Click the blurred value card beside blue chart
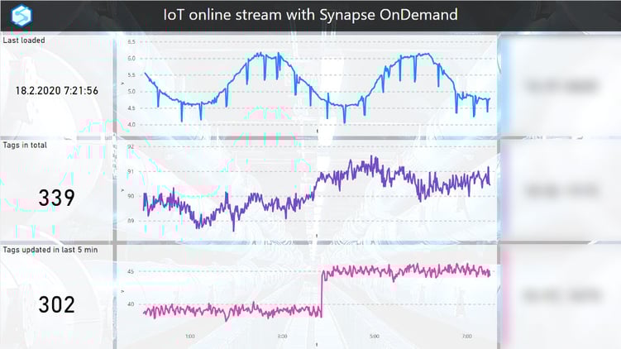The image size is (621, 349). (561, 86)
